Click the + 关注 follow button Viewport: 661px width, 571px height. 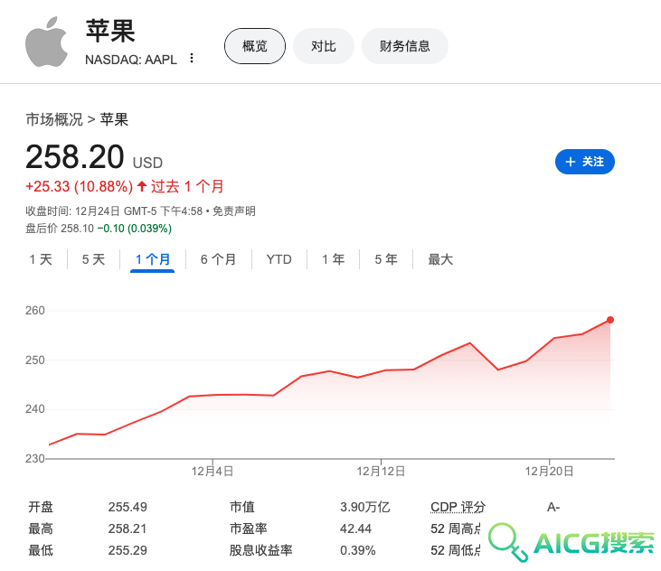(585, 162)
